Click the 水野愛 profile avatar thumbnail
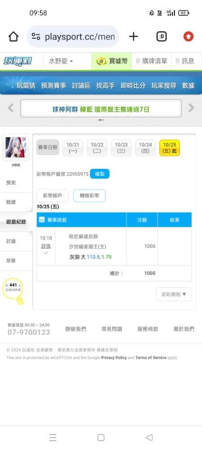The image size is (202, 450). click(x=16, y=147)
